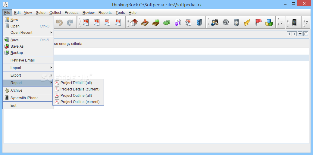Open the Collect menu

point(55,13)
